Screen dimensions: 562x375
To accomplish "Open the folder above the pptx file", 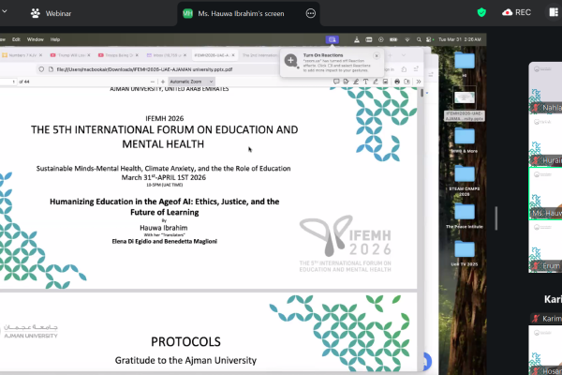I will (x=465, y=64).
